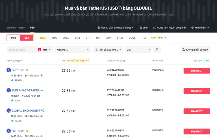Open the Tất cả các khu vực dropdown
The width and height of the screenshot is (217, 139).
coord(108,50)
